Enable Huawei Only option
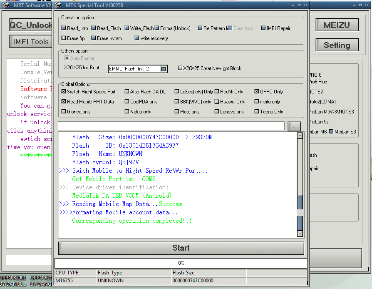372x289 pixels. click(x=217, y=101)
